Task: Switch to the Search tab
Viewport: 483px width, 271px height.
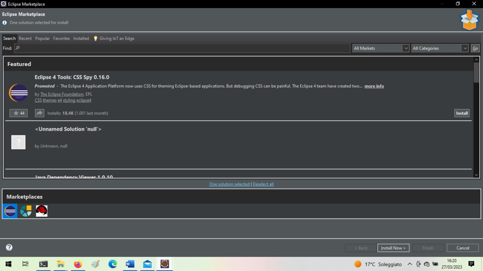Action: (x=9, y=38)
